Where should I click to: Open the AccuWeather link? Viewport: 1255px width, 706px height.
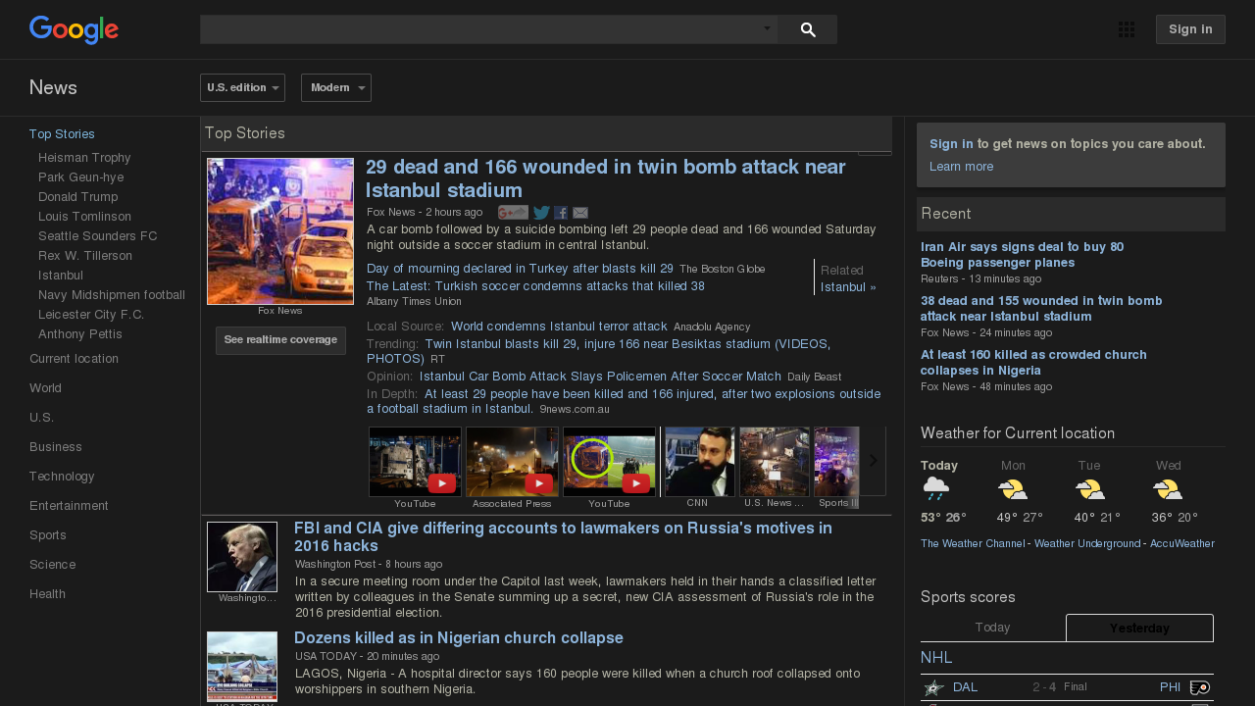[x=1180, y=544]
